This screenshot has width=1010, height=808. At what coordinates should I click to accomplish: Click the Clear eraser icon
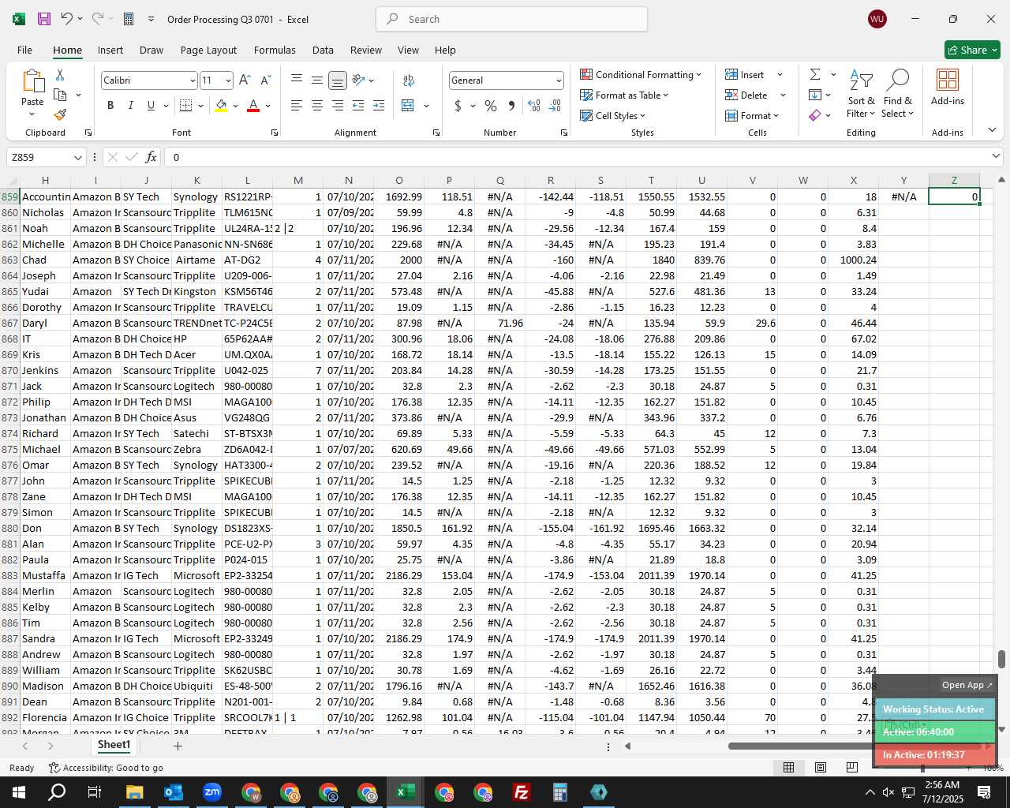[x=815, y=115]
